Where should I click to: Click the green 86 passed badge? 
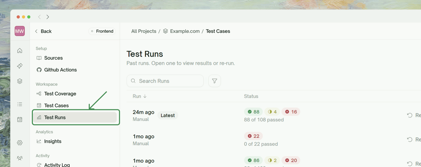(x=253, y=160)
